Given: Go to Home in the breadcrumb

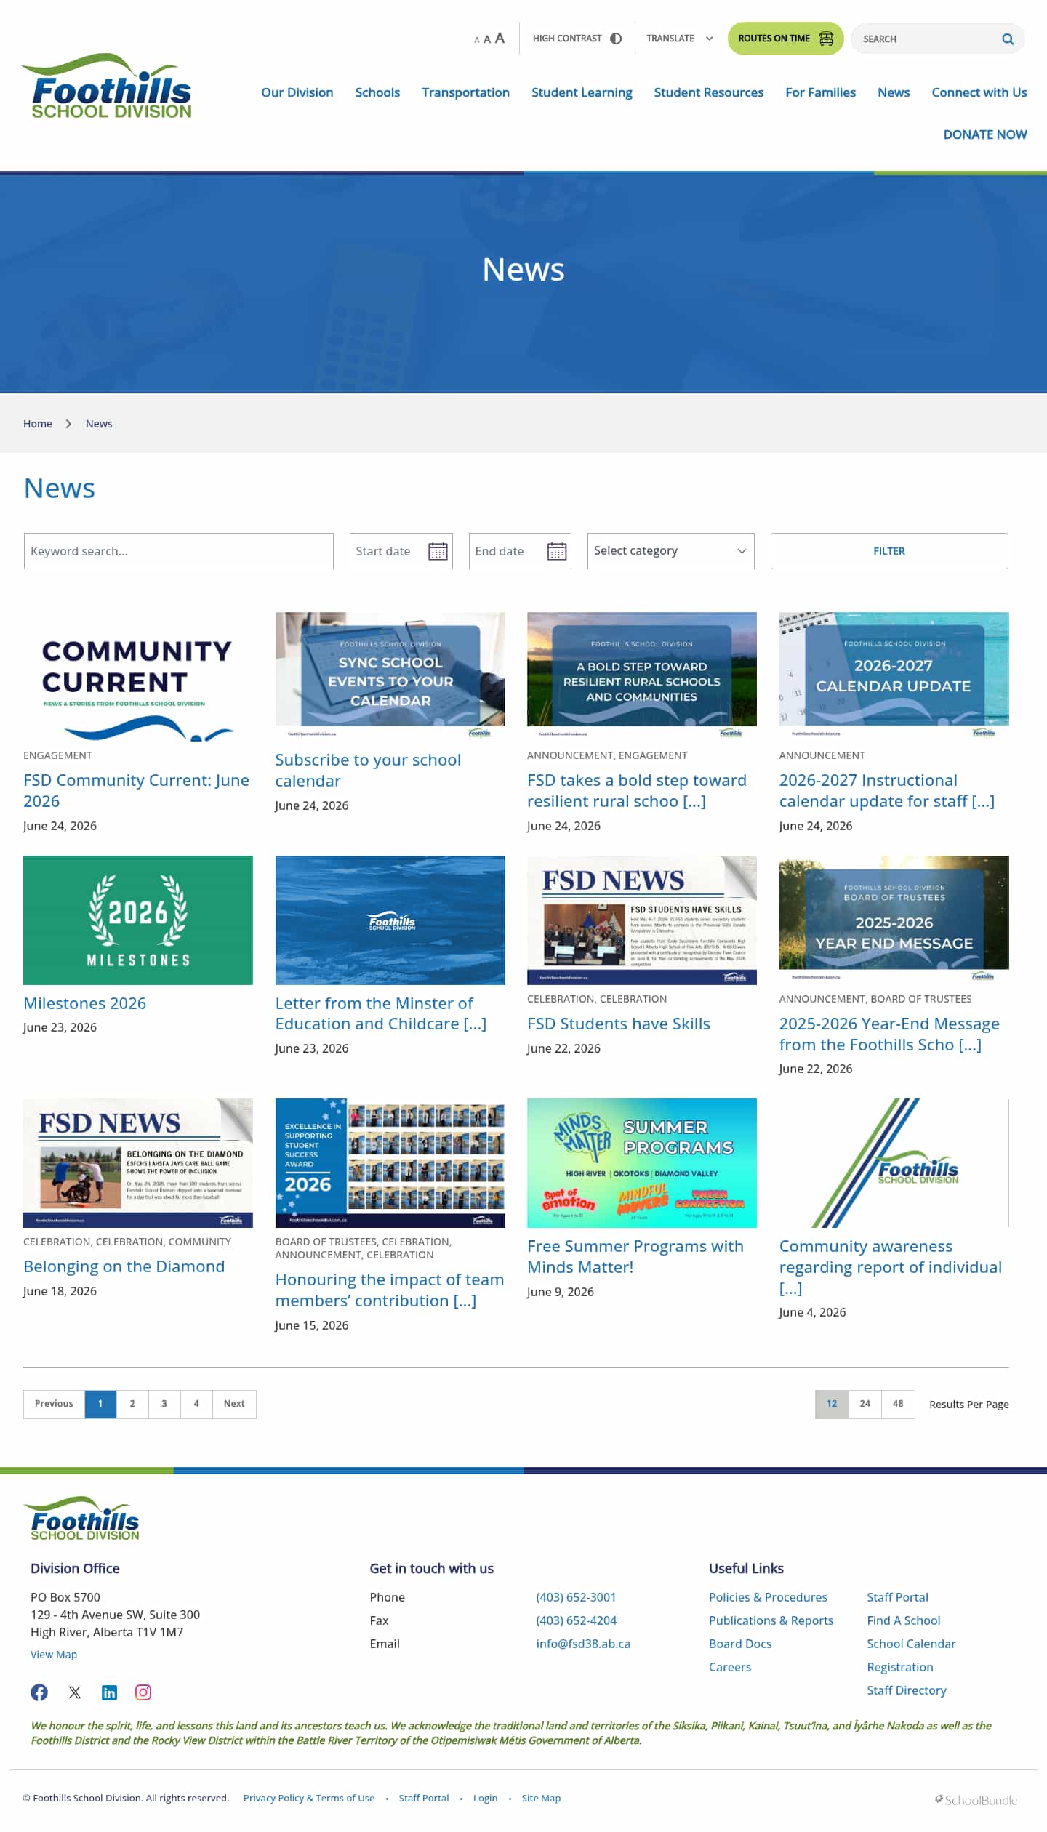Looking at the screenshot, I should click(x=38, y=424).
